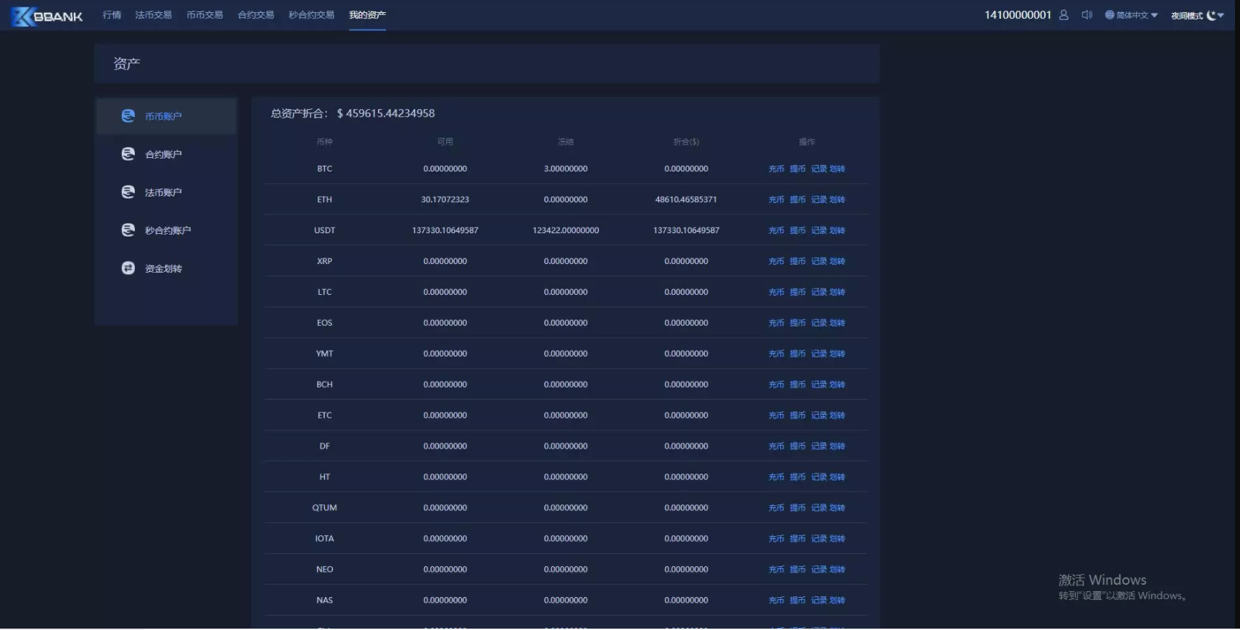Click 提币 in the USDT row

point(798,230)
